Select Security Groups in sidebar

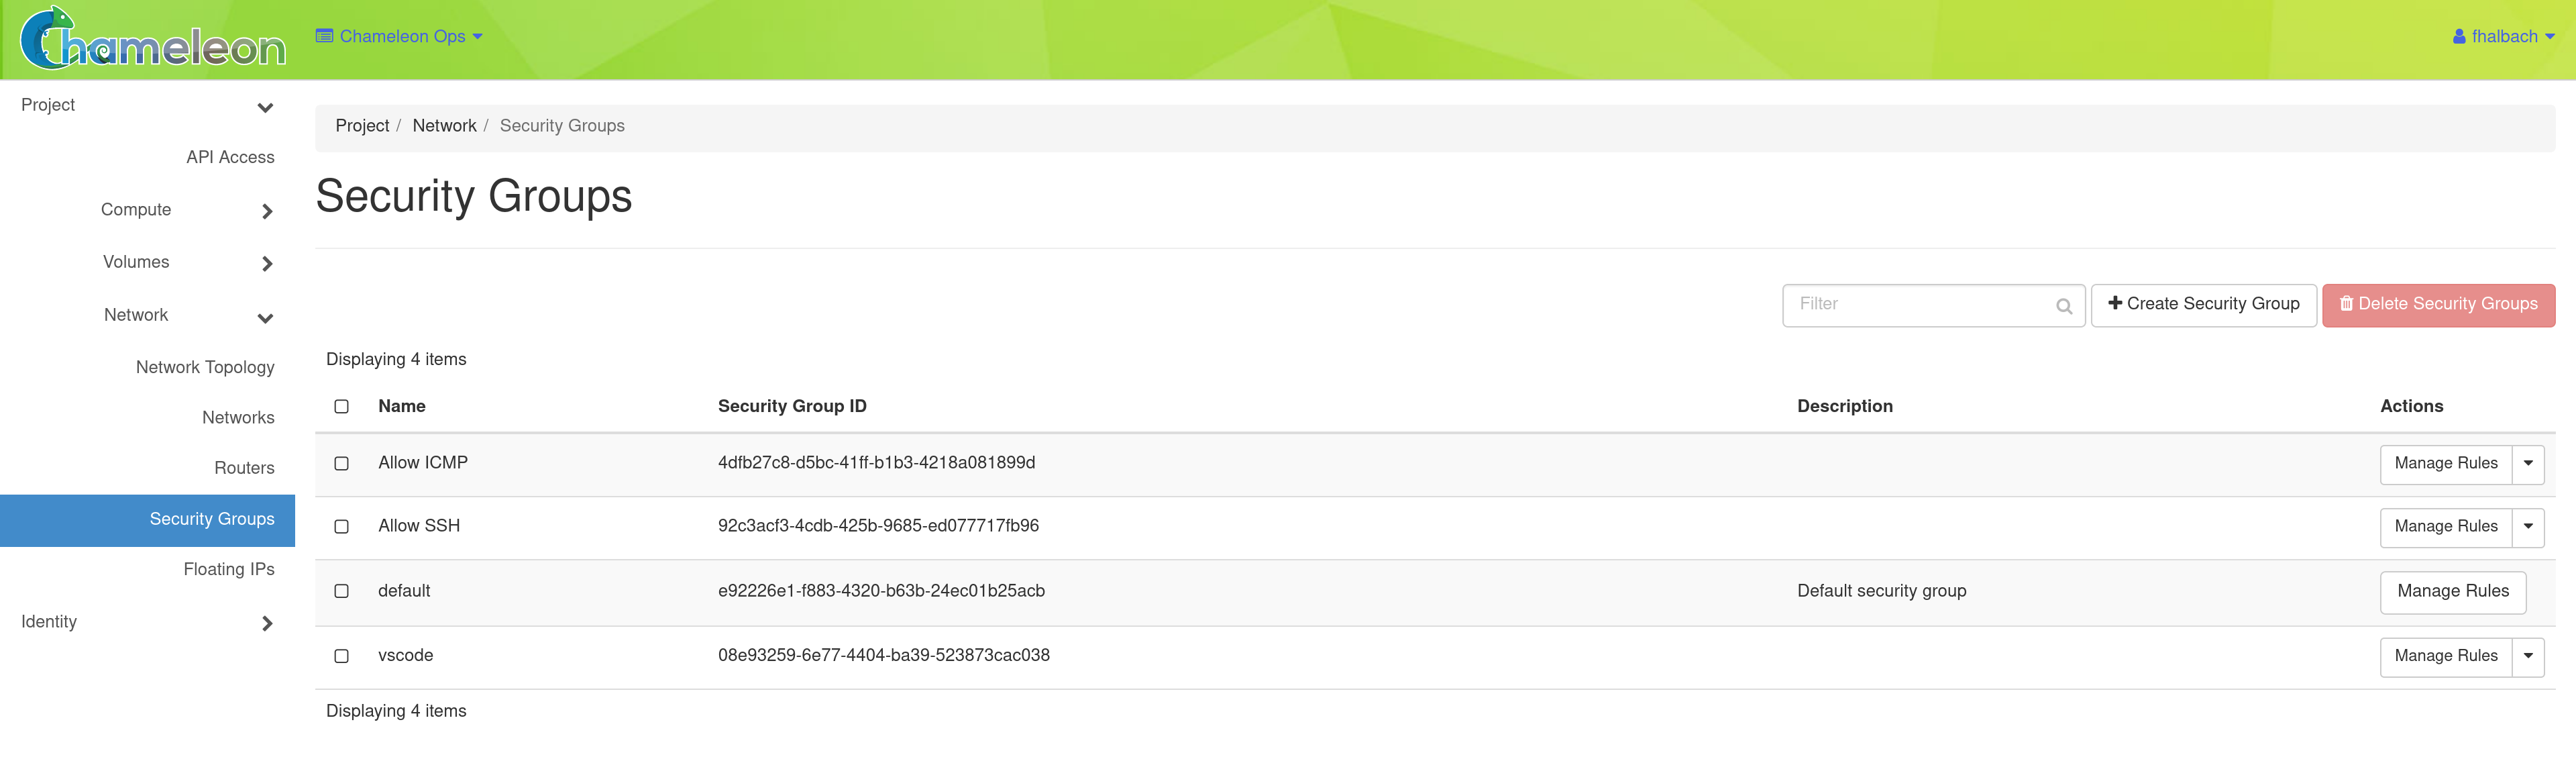point(147,520)
